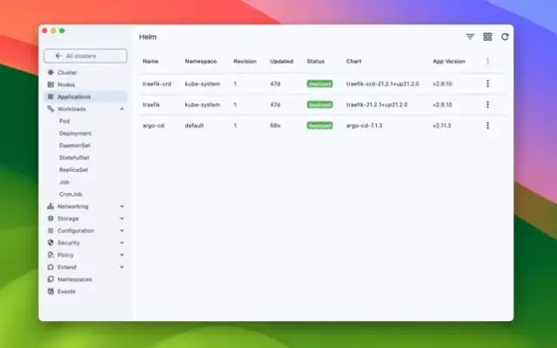Click chart argo-cd-7.1.3
The image size is (557, 348).
pos(364,125)
